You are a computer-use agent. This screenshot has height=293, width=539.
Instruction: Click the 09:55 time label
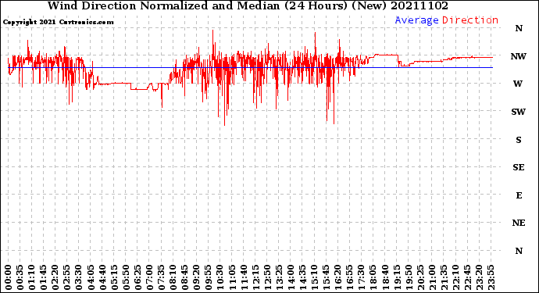[209, 277]
